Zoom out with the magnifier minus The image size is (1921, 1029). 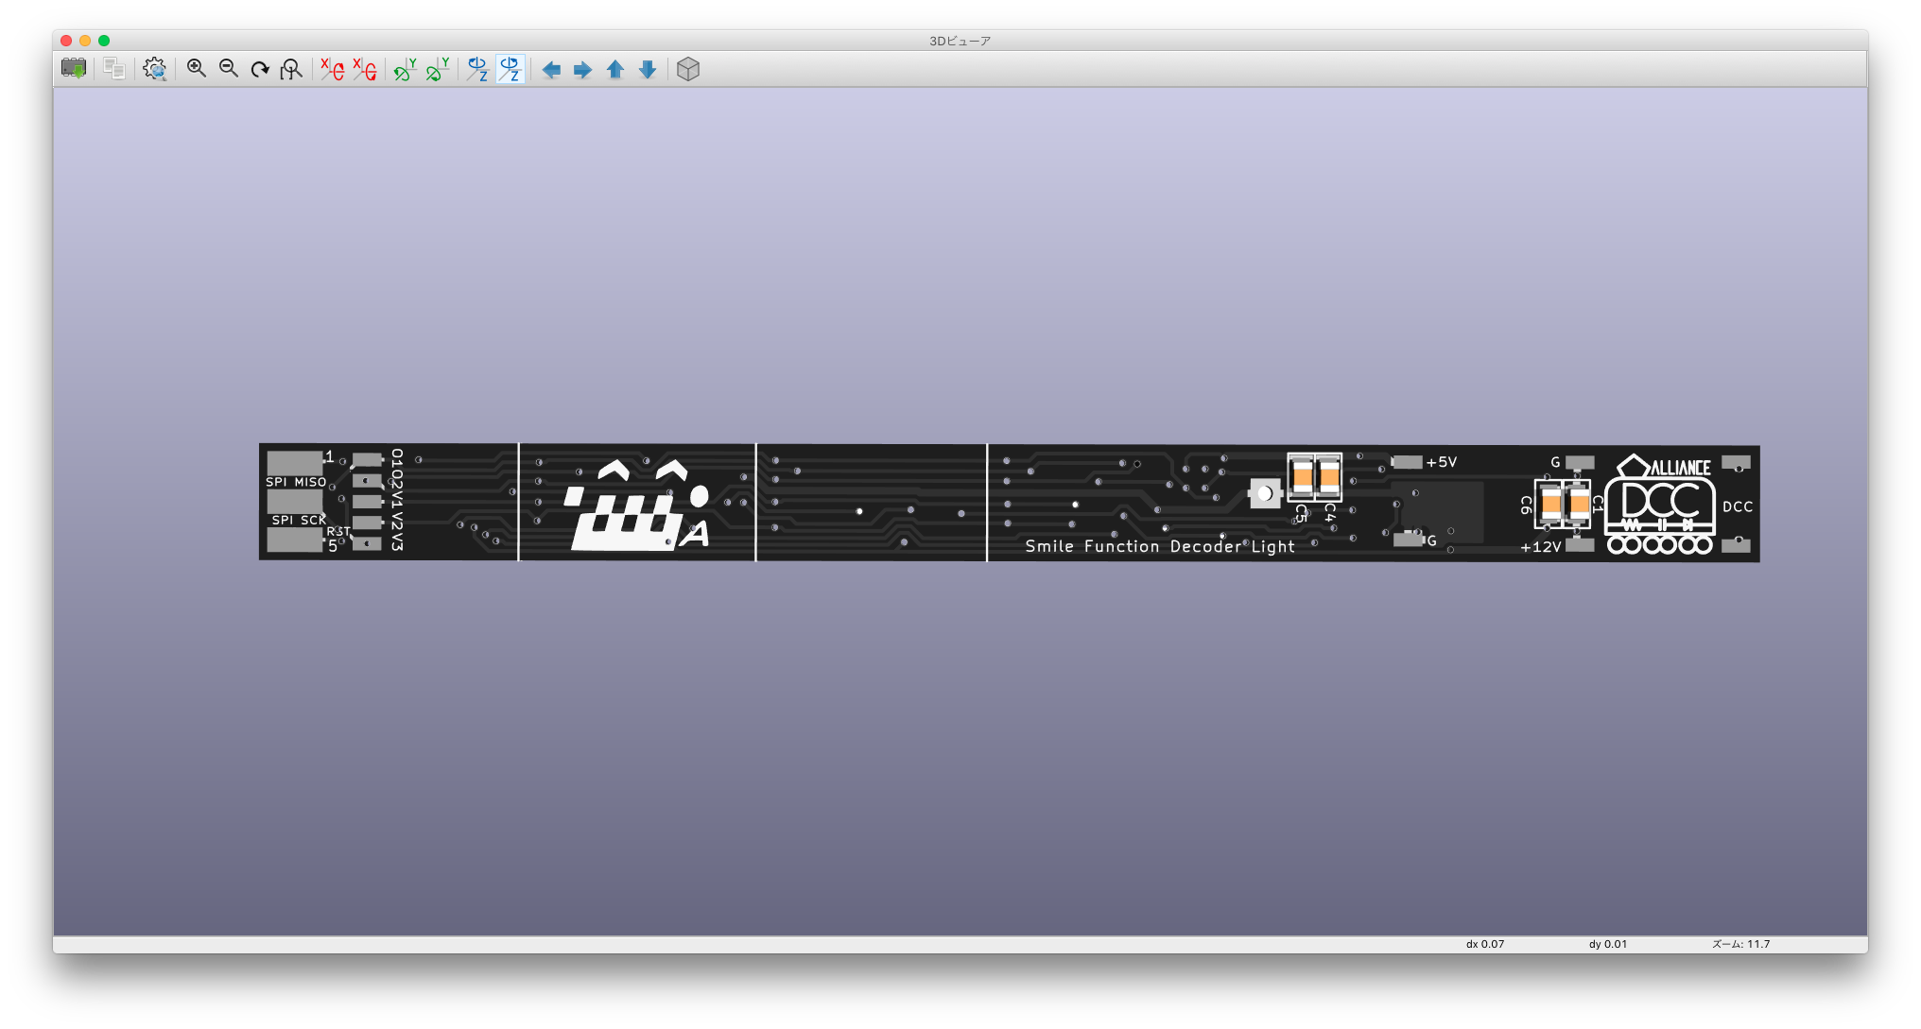point(228,69)
